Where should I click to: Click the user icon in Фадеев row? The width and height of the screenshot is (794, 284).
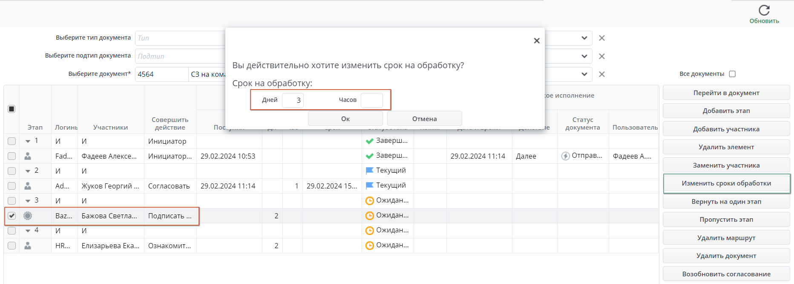pyautogui.click(x=28, y=156)
